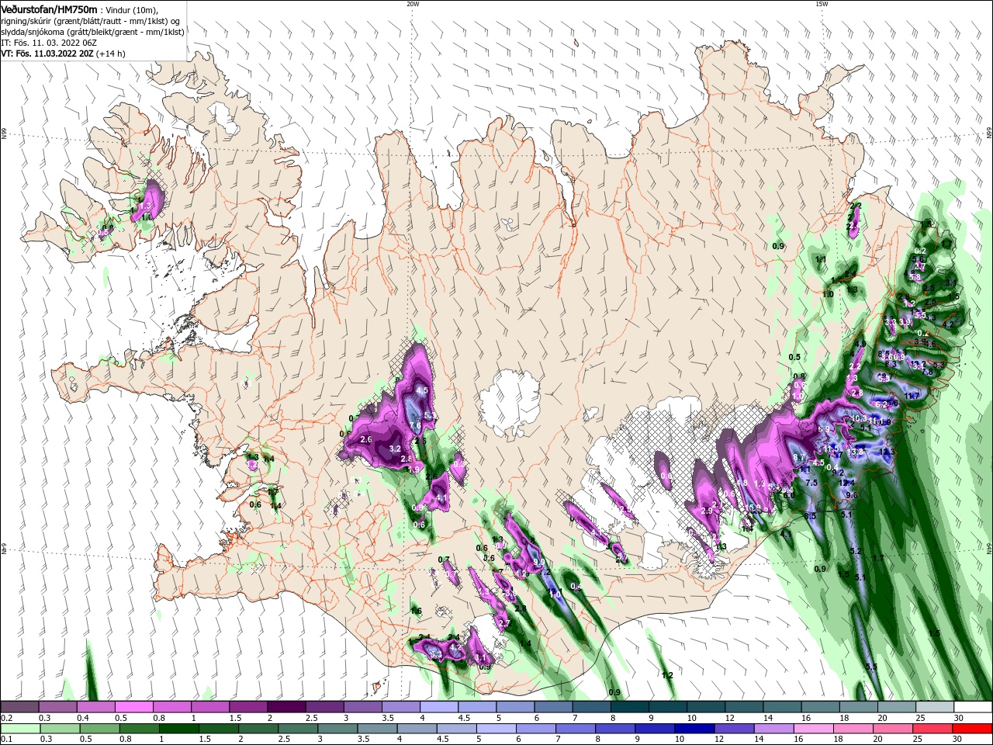This screenshot has width=993, height=745.
Task: Click the top-row legend swatch between 12 and 14
Action: point(744,706)
